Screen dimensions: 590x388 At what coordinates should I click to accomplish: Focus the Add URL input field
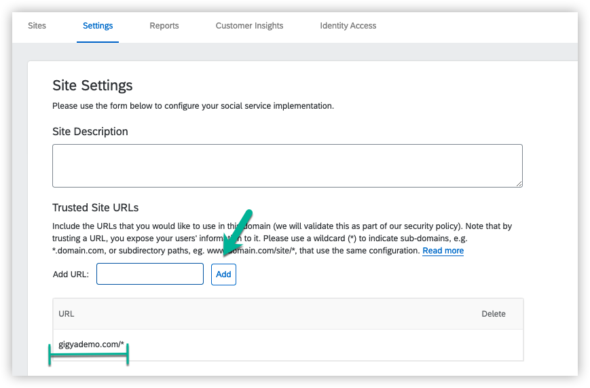(x=150, y=275)
